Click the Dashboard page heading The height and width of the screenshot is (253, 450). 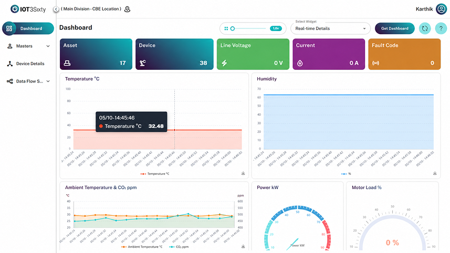[x=76, y=27]
